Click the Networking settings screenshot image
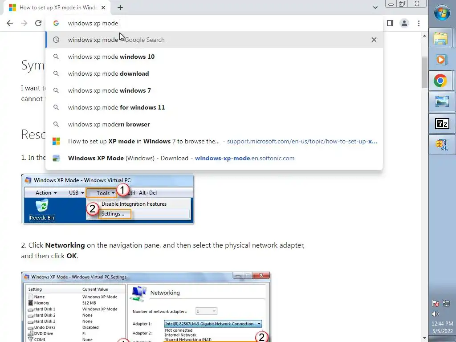 tap(146, 307)
